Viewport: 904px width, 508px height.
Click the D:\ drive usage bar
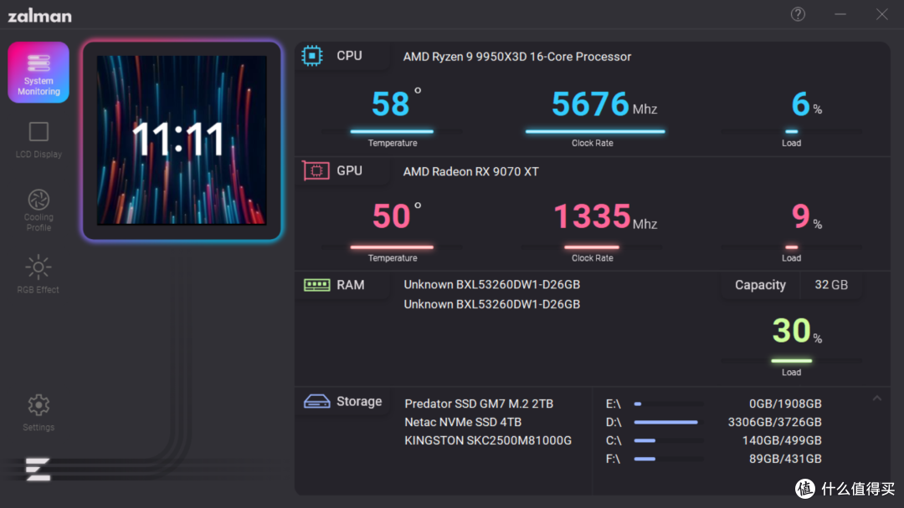tap(669, 422)
